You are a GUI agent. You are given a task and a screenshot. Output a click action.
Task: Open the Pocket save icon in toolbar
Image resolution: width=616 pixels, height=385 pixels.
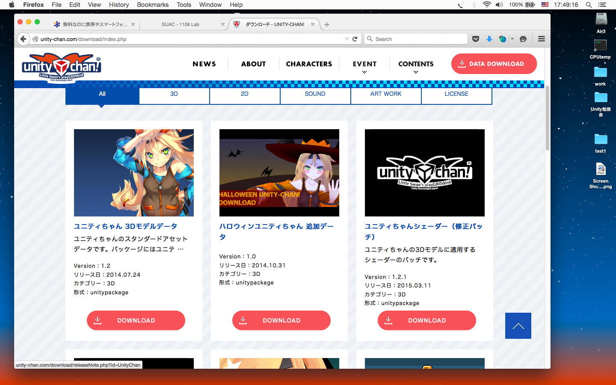pyautogui.click(x=475, y=39)
